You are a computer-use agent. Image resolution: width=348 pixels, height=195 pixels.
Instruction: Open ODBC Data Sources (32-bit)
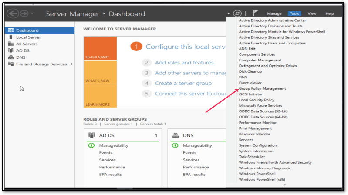coord(263,111)
